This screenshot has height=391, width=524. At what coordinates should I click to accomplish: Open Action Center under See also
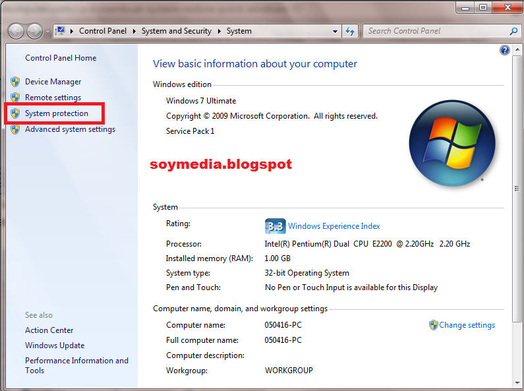coord(49,330)
